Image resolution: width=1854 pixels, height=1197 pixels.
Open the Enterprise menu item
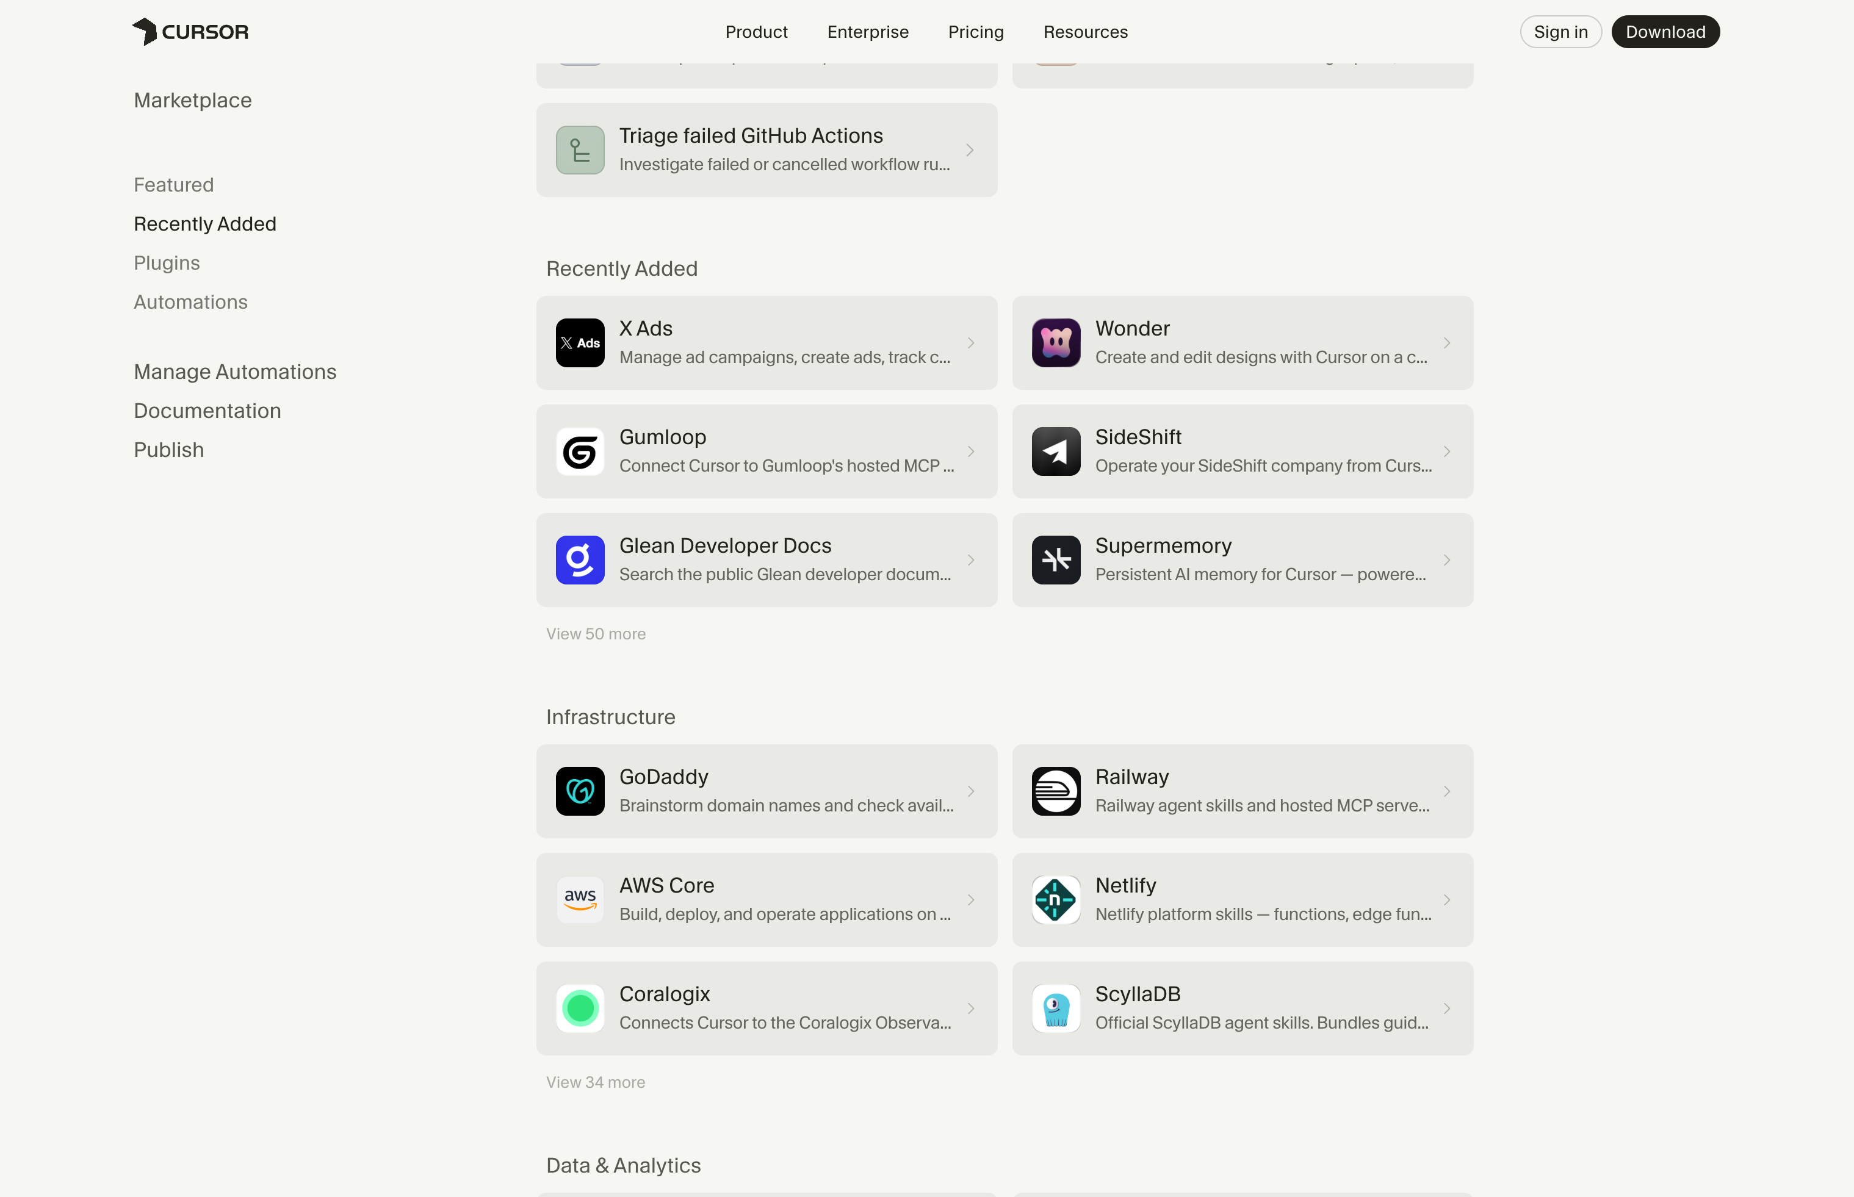click(x=868, y=32)
